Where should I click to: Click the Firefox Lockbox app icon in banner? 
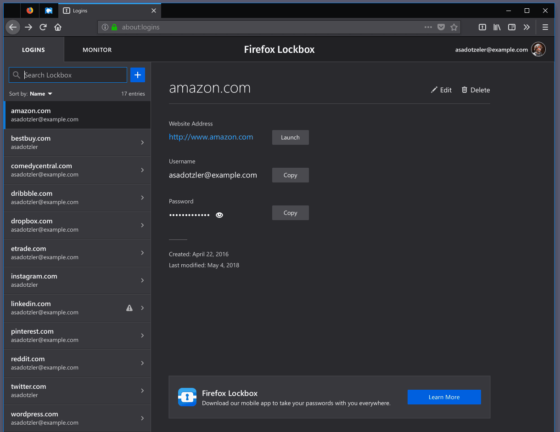point(187,397)
